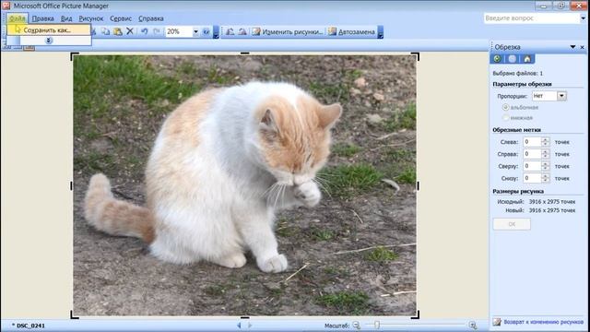The image size is (590, 332).
Task: Open the Обрезка task pane menu arrow
Action: [572, 47]
